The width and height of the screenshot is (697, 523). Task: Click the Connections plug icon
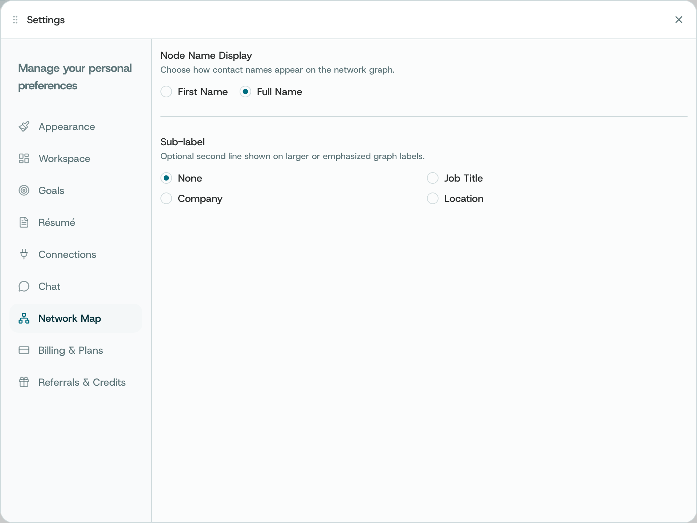pyautogui.click(x=24, y=255)
